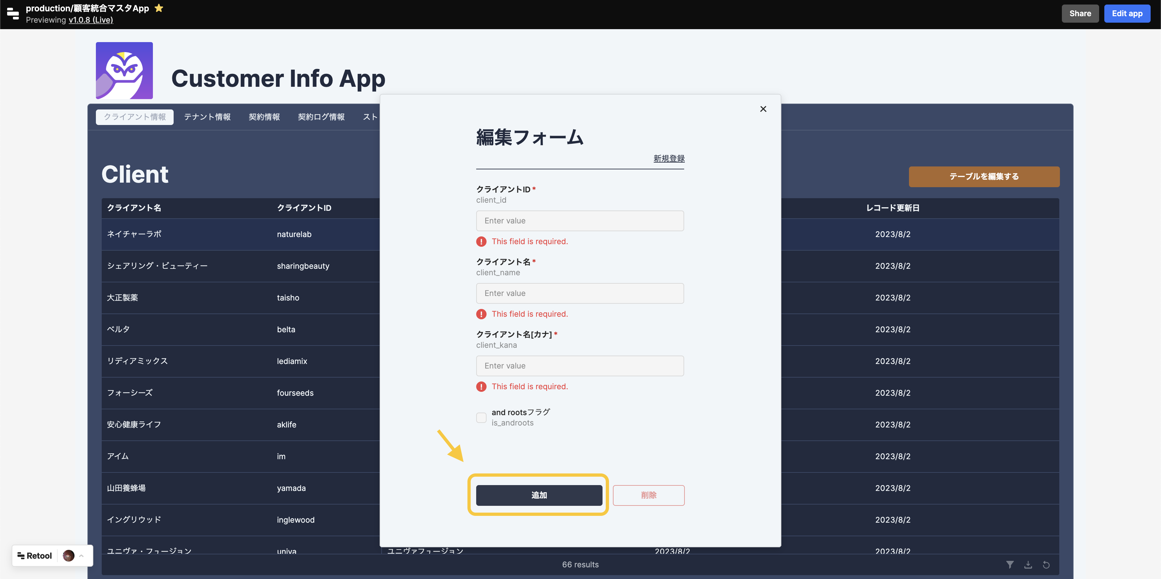Click the 削除 button
The image size is (1161, 579).
(x=649, y=495)
